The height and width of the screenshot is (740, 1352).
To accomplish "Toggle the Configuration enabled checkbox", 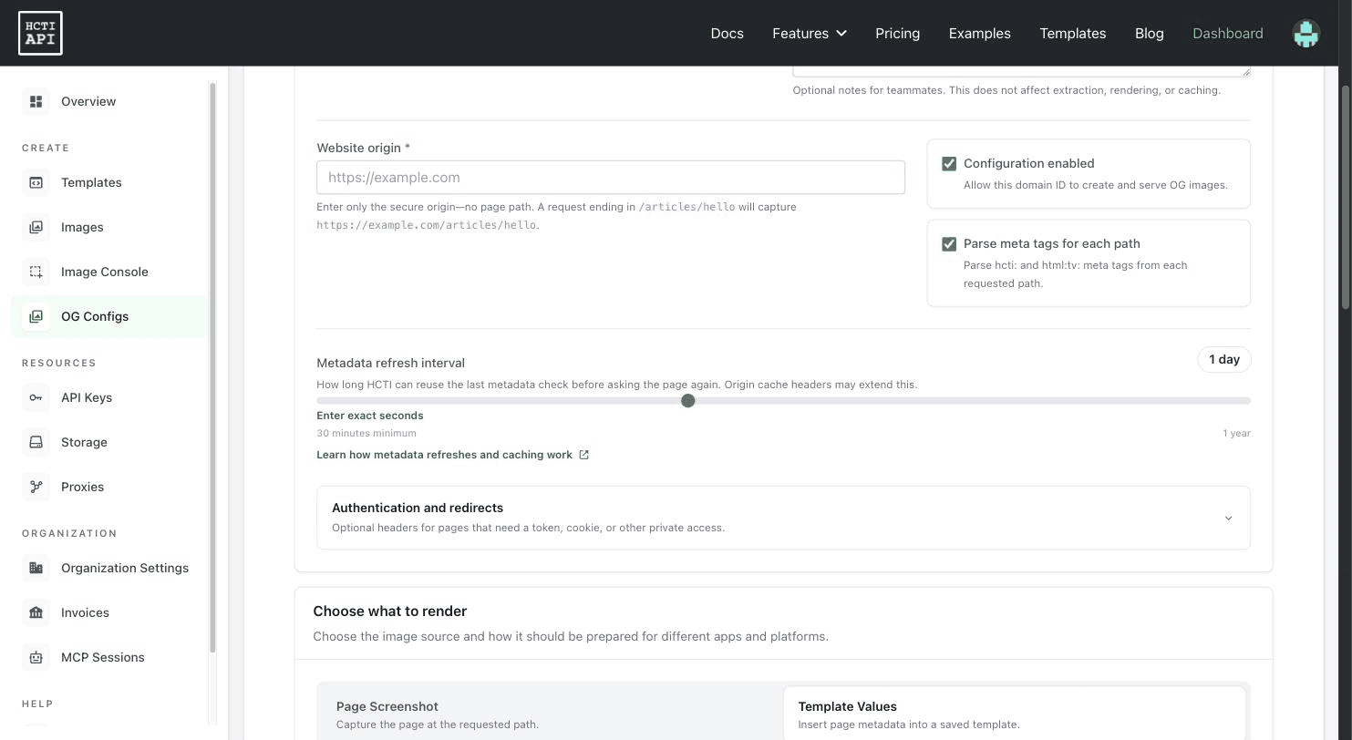I will (x=949, y=164).
